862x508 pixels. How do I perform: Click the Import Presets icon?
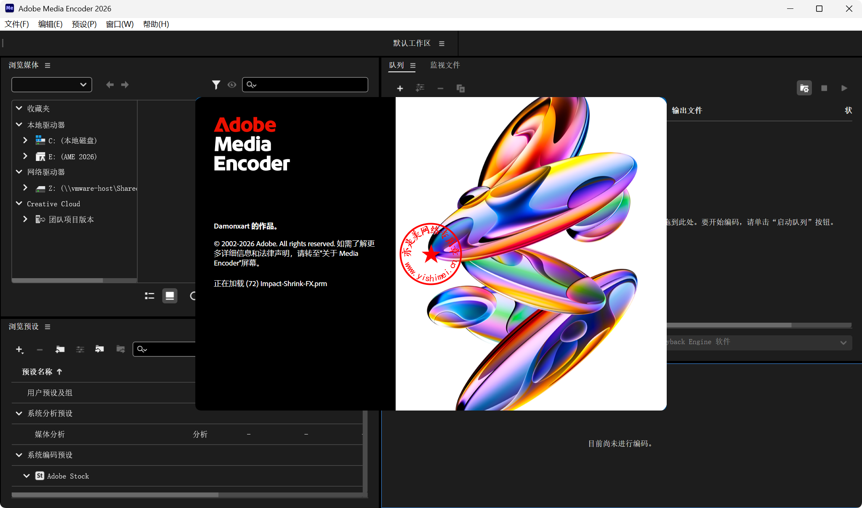click(99, 349)
